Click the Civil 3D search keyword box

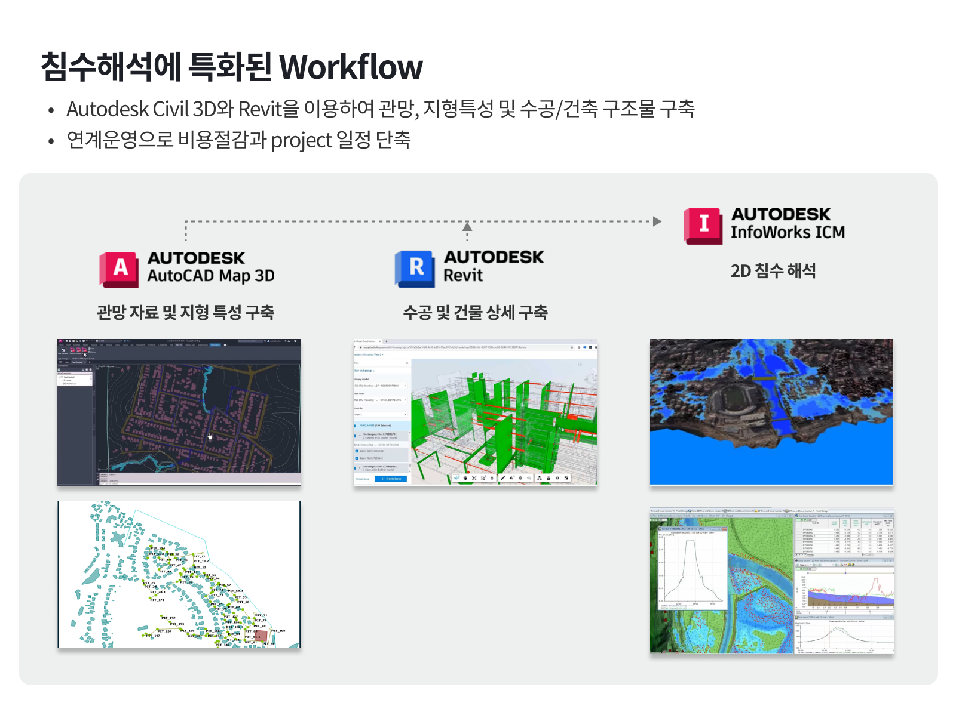(251, 341)
